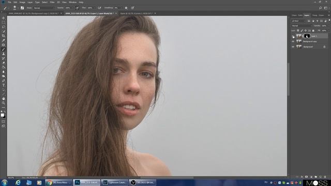This screenshot has height=186, width=331.
Task: Select the Layer 1 mask thumbnail
Action: point(307,36)
